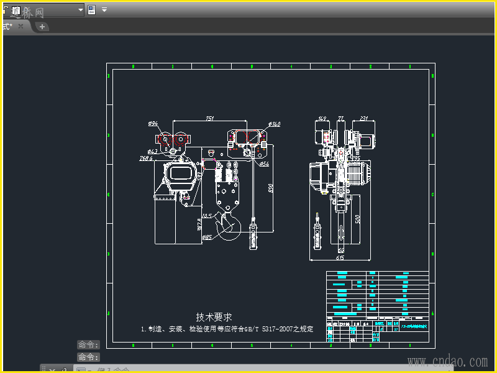Screen dimensions: 497x373
Task: Select the 615 dimension below the side view
Action: click(x=340, y=257)
